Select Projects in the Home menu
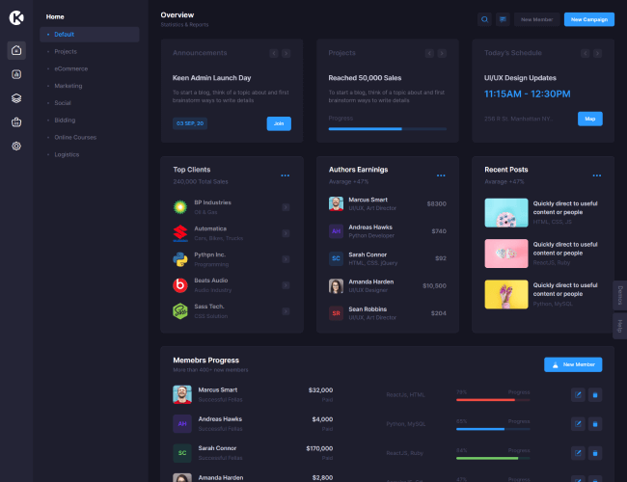 pyautogui.click(x=66, y=51)
